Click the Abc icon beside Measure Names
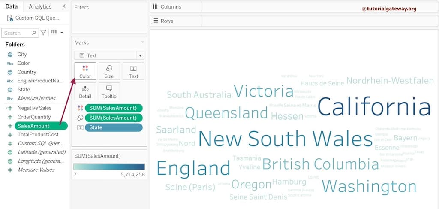This screenshot has width=439, height=209. [10, 99]
